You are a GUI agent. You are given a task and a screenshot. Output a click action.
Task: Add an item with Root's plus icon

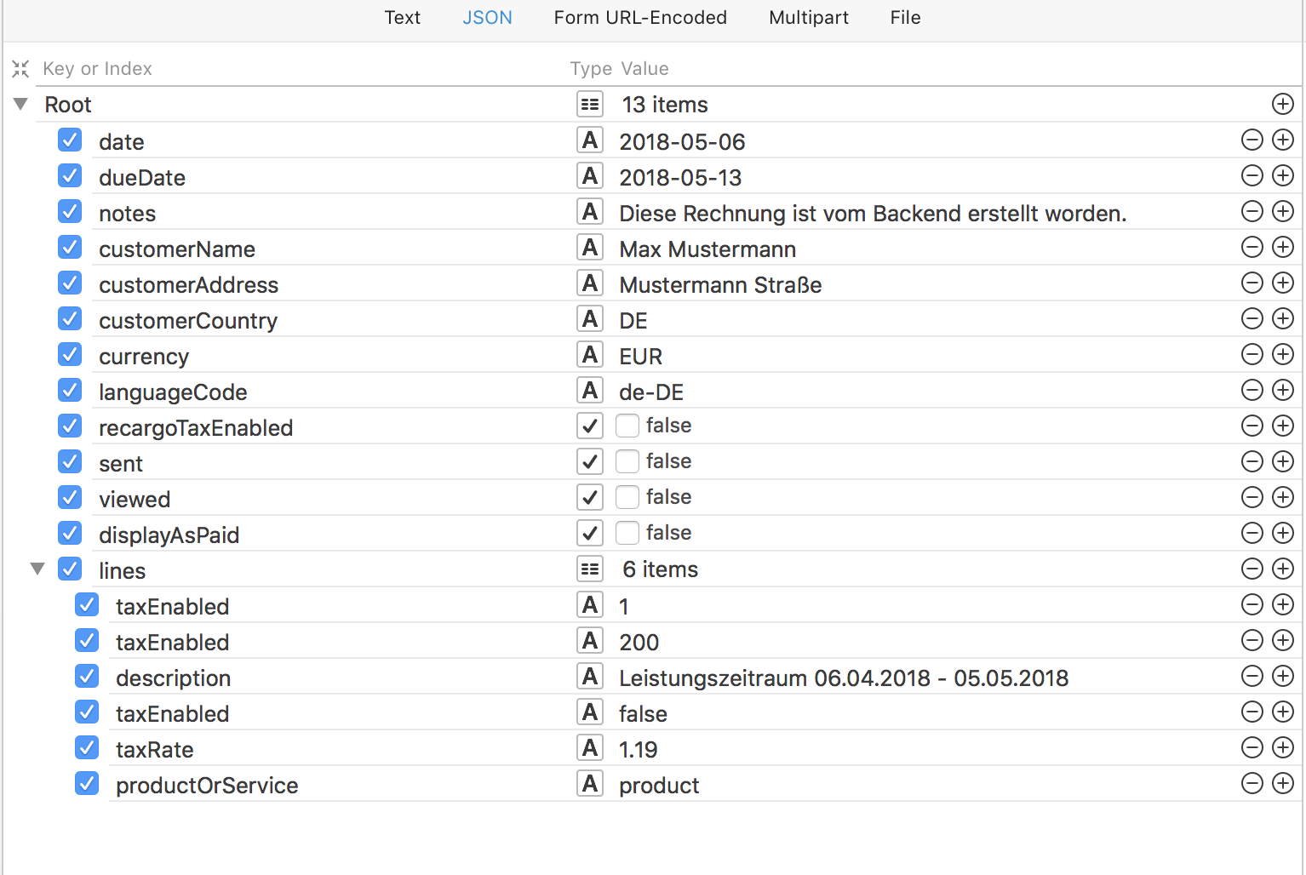pyautogui.click(x=1282, y=104)
